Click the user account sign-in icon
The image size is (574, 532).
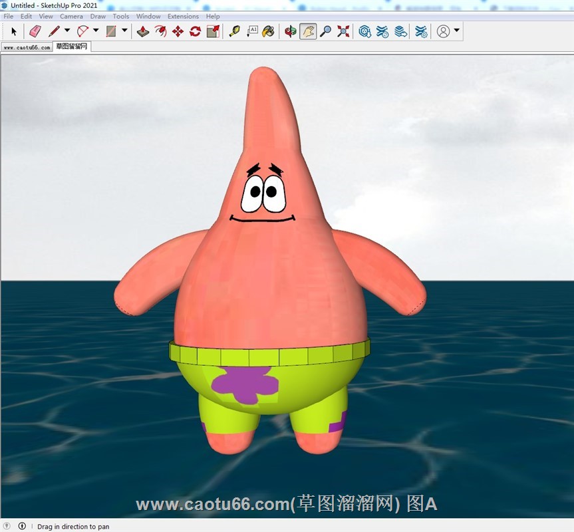point(444,31)
